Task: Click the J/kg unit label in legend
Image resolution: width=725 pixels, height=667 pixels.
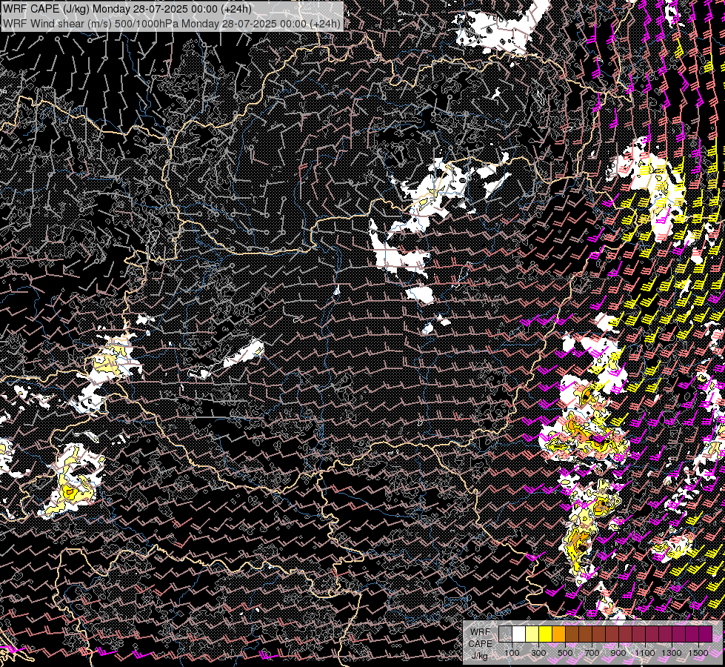Action: coord(479,655)
